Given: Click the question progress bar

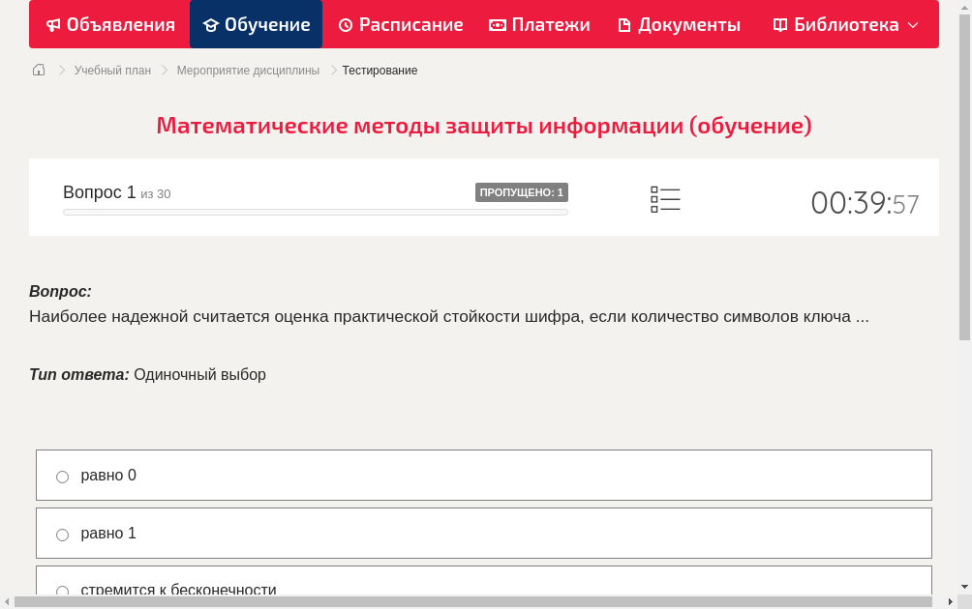Looking at the screenshot, I should pyautogui.click(x=315, y=212).
